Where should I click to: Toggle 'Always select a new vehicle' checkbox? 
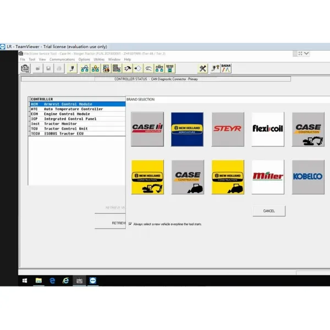130,224
